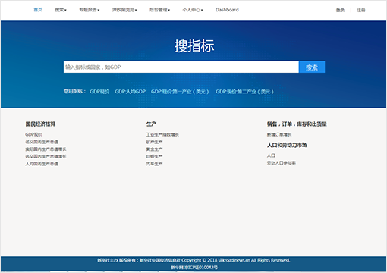387x273 pixels.
Task: Choose GDP:现价:第一产业（美元） indicator
Action: coord(180,92)
